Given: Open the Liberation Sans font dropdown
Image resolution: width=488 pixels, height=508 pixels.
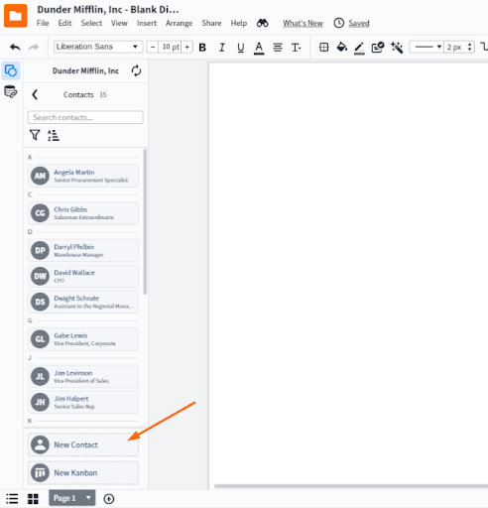Looking at the screenshot, I should [98, 47].
